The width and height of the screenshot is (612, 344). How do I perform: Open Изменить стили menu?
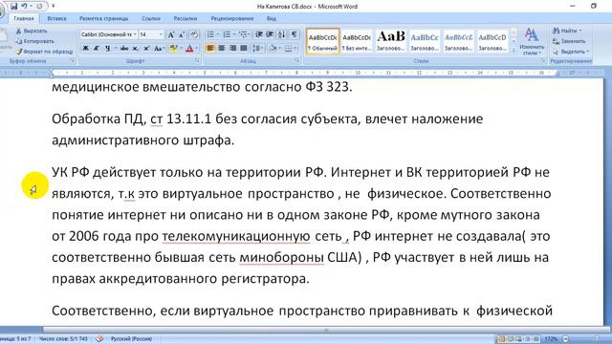point(532,41)
